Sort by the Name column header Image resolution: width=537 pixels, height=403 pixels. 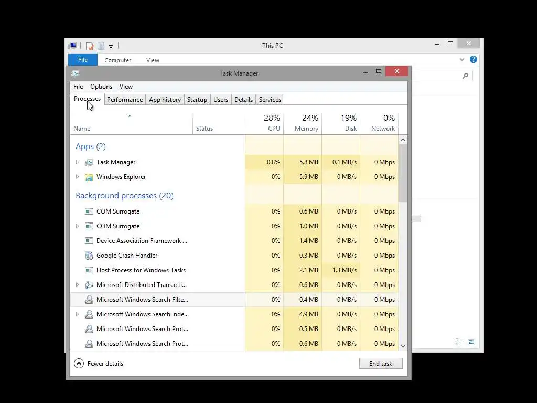coord(131,124)
